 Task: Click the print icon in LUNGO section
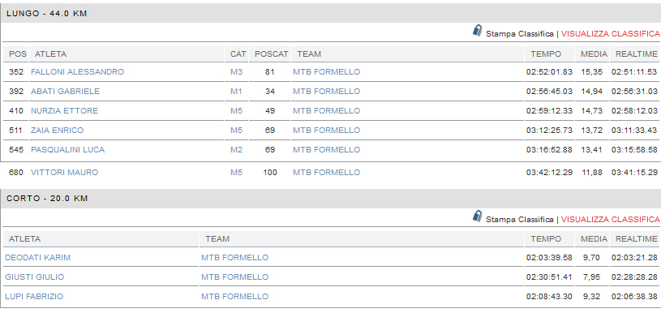[477, 31]
